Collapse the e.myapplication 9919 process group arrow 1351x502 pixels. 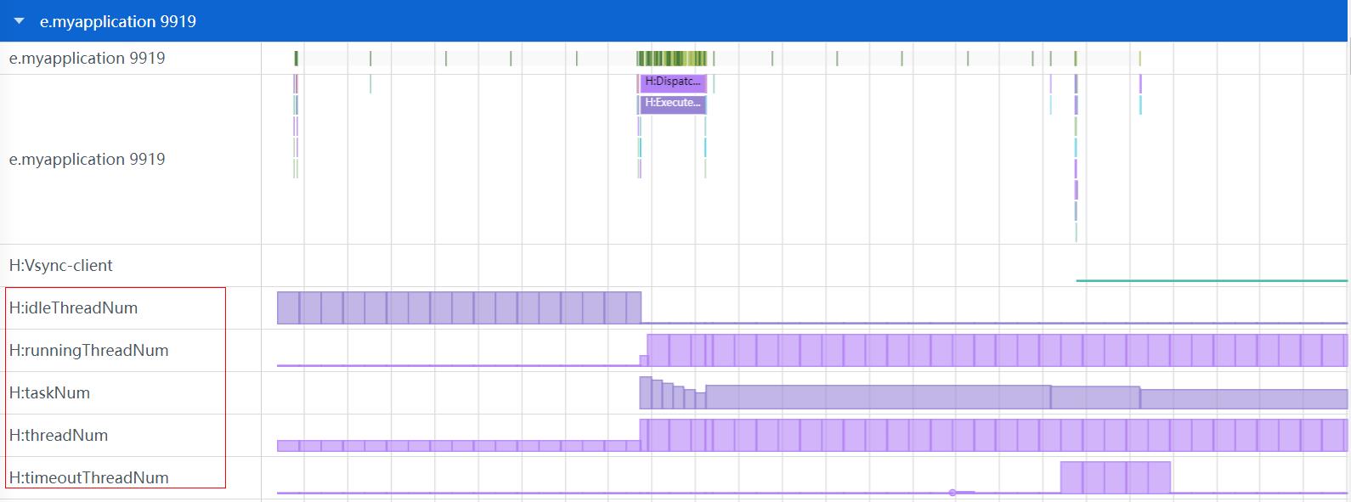pos(20,21)
